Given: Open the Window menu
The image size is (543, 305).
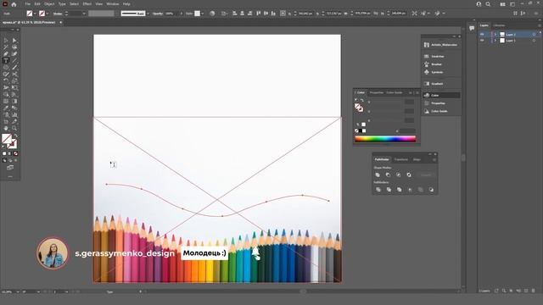Looking at the screenshot, I should pos(112,3).
